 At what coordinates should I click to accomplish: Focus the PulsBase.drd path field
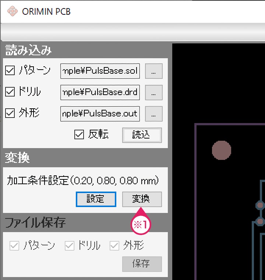click(100, 92)
